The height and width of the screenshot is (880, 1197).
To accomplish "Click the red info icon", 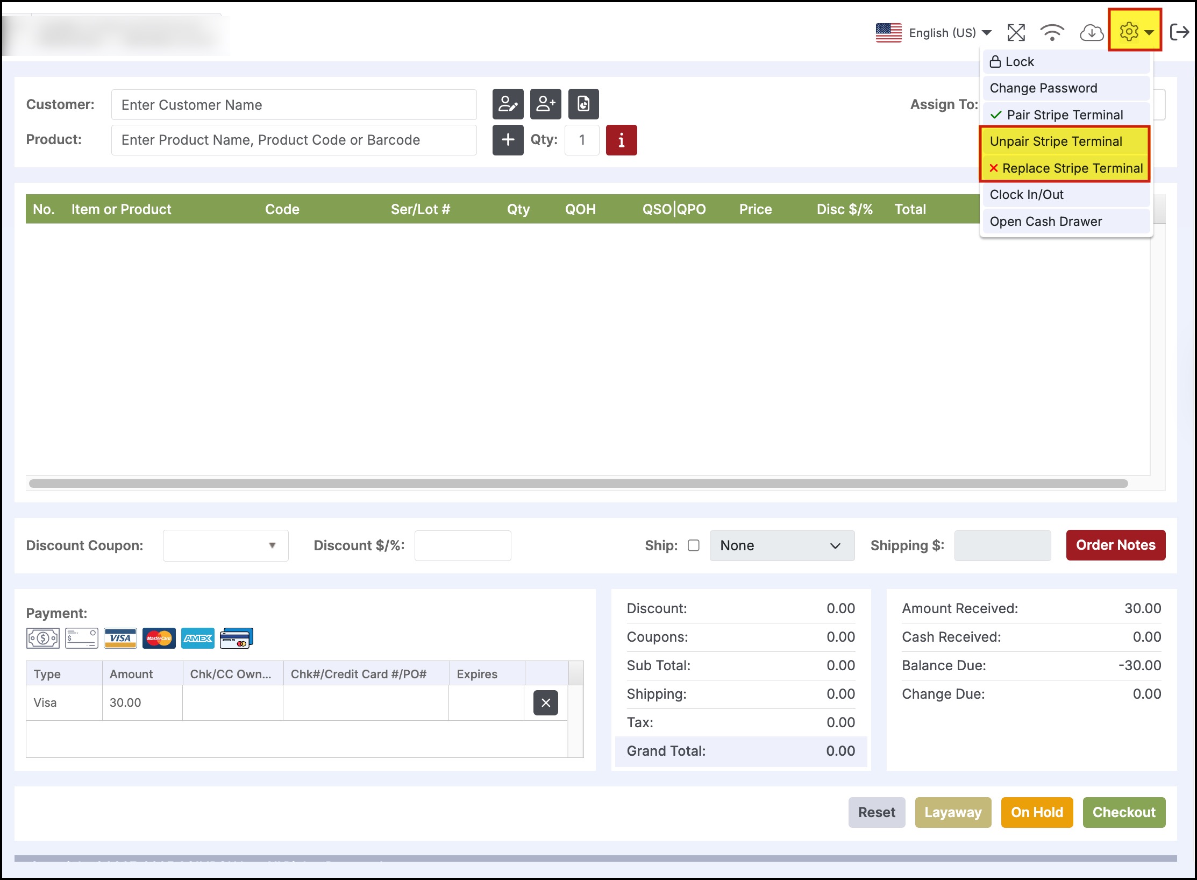I will pyautogui.click(x=621, y=140).
